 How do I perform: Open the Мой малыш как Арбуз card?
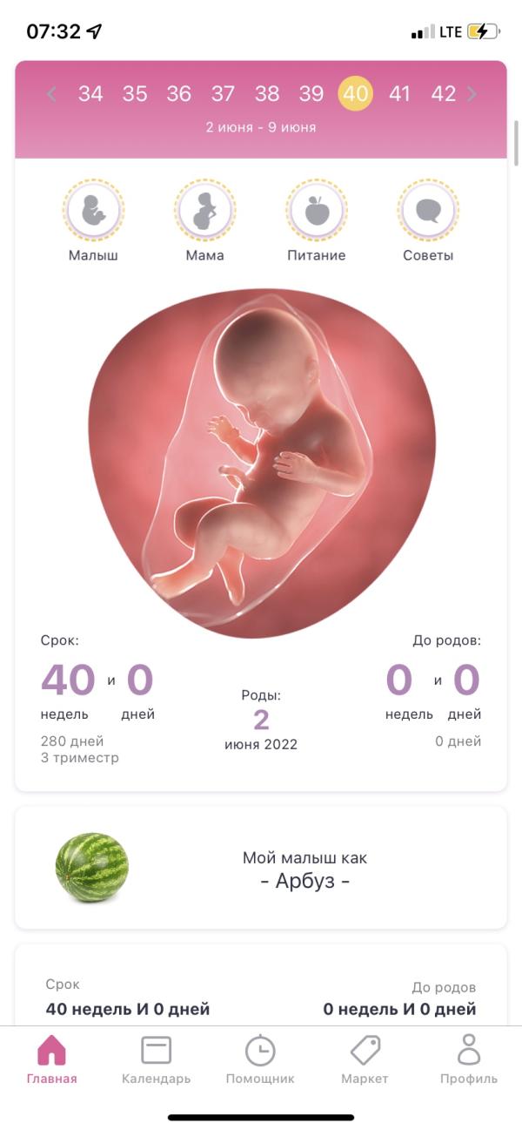click(261, 868)
